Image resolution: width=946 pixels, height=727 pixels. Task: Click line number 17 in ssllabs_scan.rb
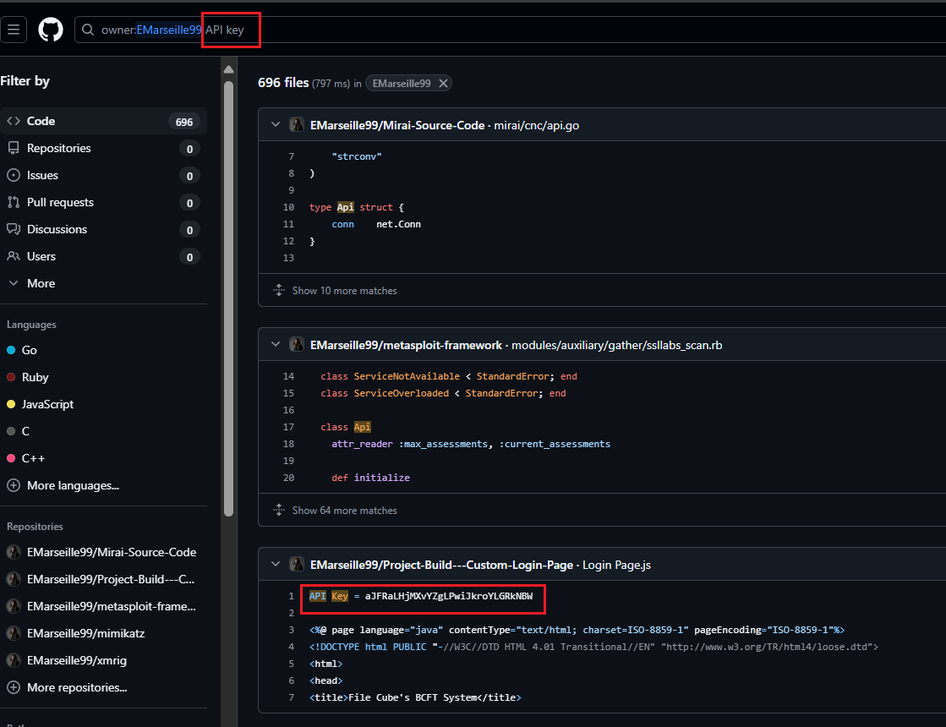point(289,427)
